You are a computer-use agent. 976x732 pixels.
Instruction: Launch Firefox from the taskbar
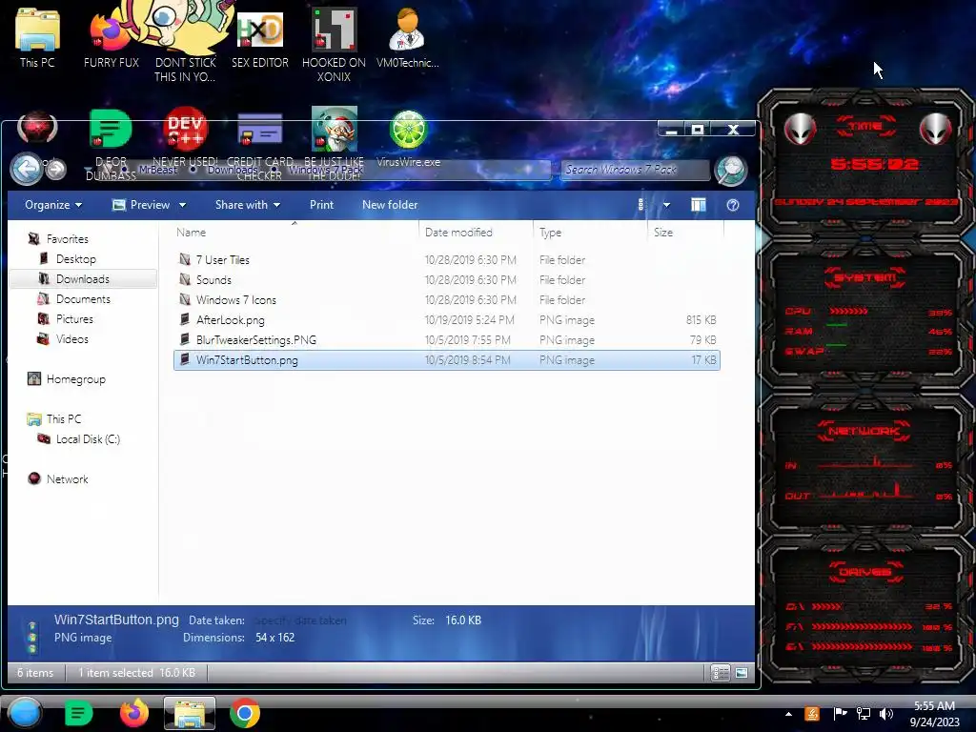click(x=134, y=713)
